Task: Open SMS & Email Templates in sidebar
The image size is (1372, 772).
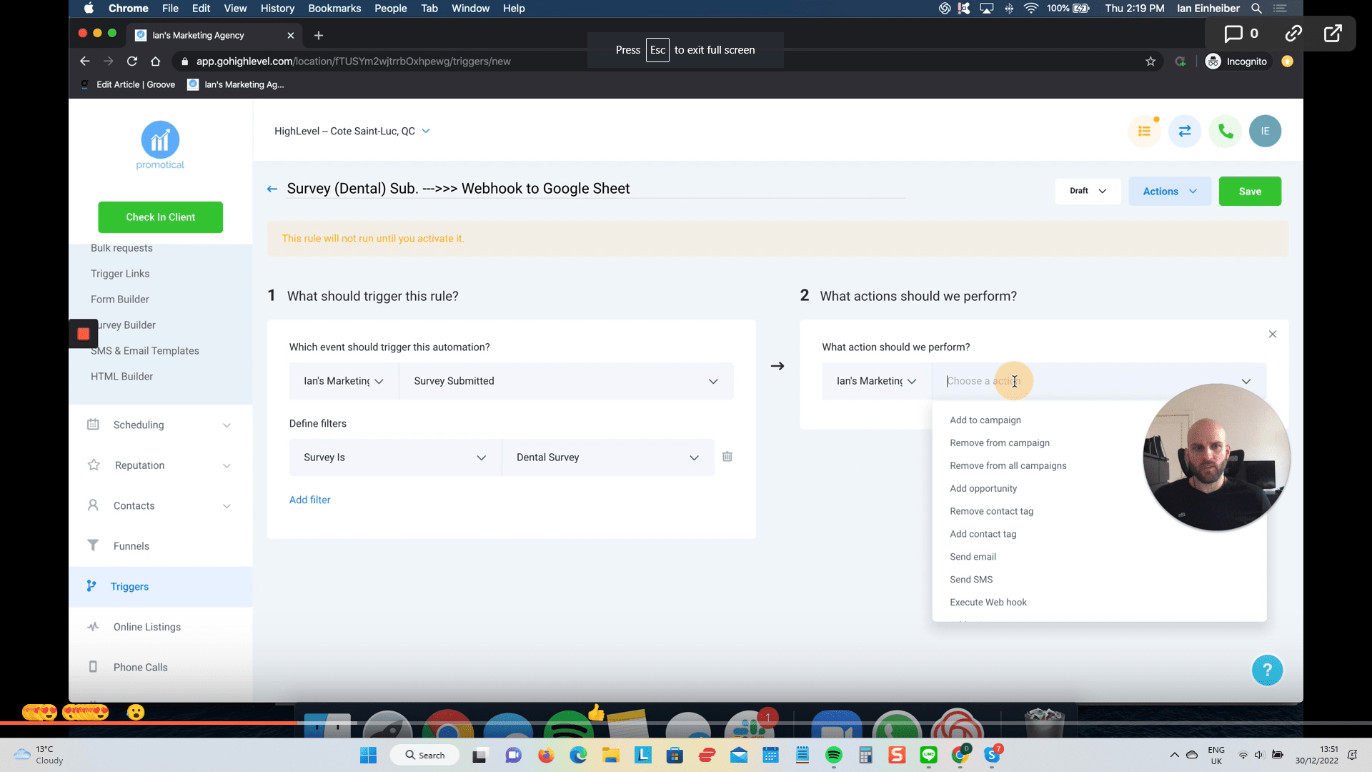Action: (145, 351)
